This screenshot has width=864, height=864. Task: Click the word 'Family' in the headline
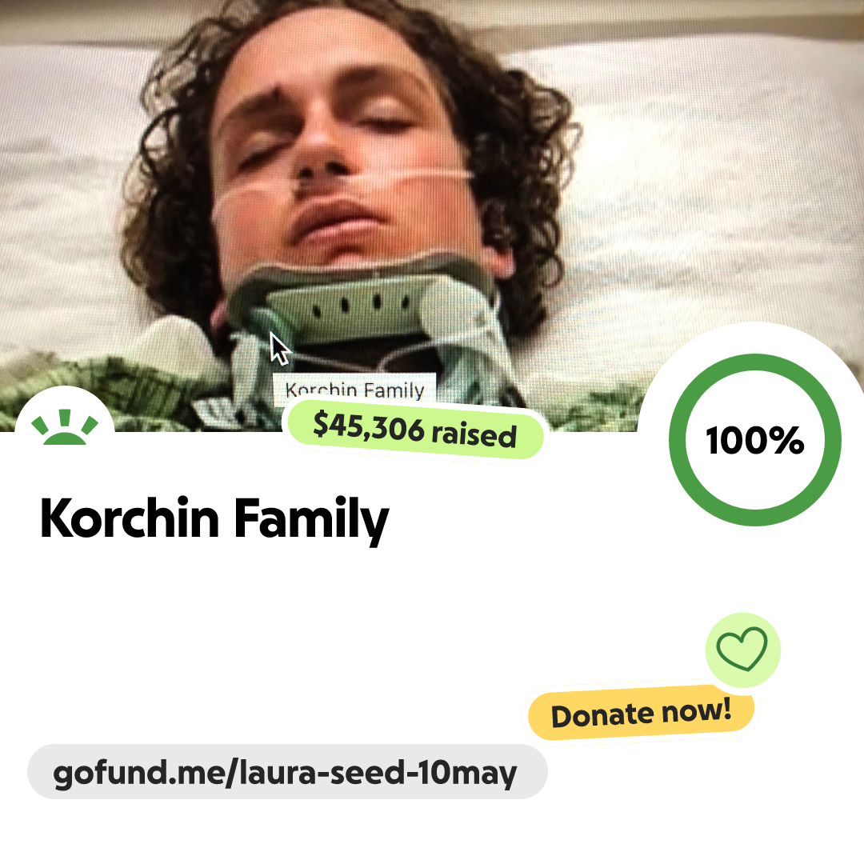coord(312,518)
